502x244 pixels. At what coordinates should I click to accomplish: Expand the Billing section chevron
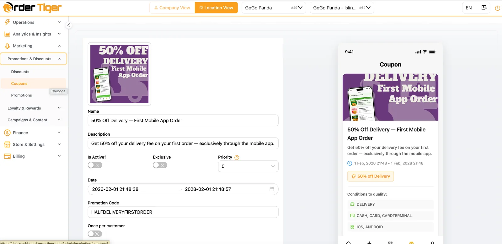pyautogui.click(x=59, y=156)
